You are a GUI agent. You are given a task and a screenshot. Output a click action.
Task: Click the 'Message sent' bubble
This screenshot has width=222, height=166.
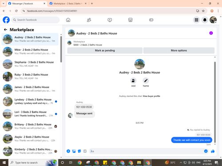pyautogui.click(x=84, y=114)
